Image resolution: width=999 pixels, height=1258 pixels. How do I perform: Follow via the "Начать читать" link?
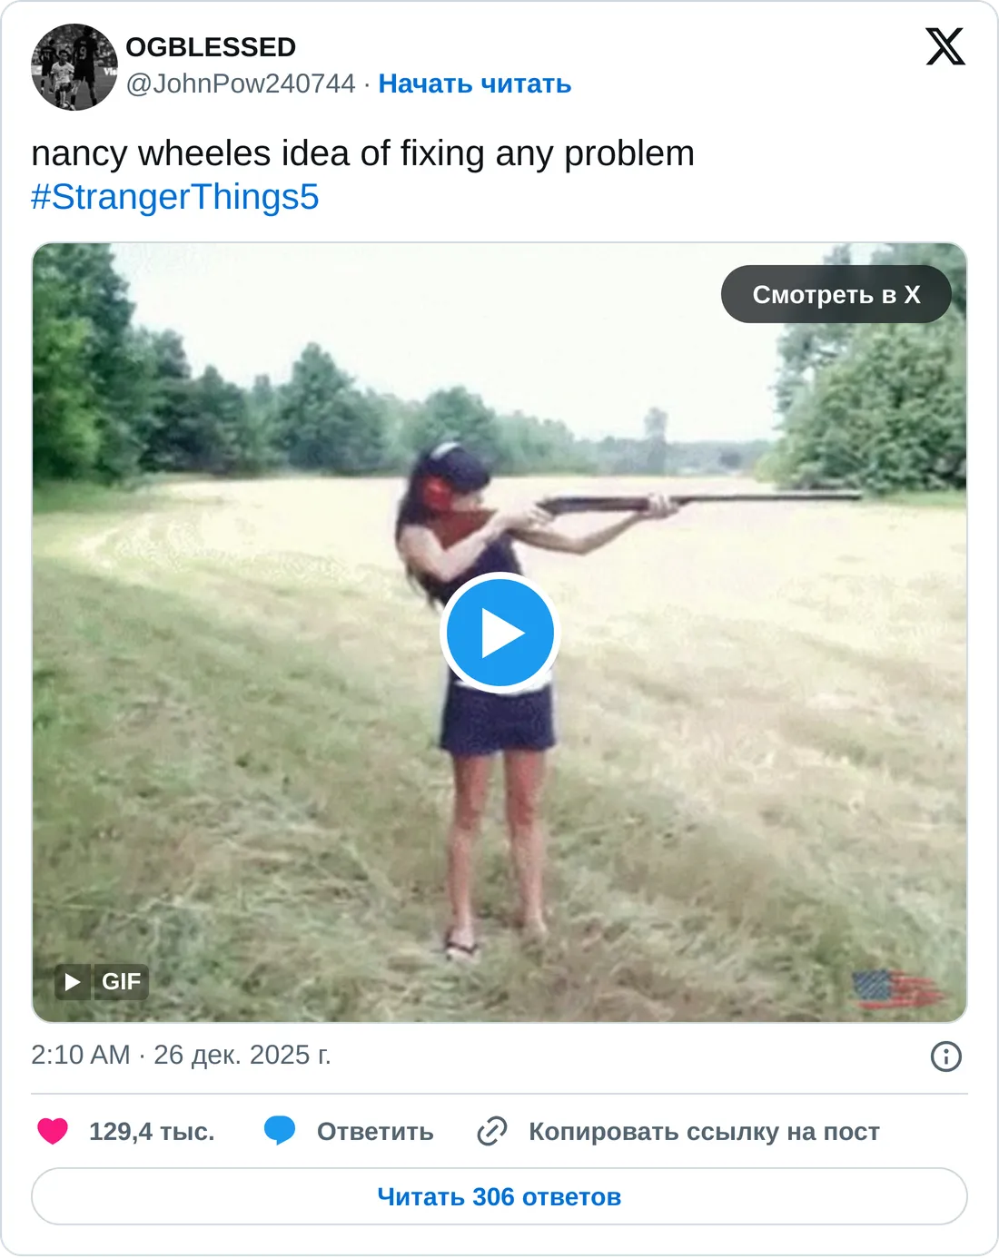(474, 84)
